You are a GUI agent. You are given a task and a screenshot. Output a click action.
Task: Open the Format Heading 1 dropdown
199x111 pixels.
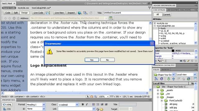44,105
